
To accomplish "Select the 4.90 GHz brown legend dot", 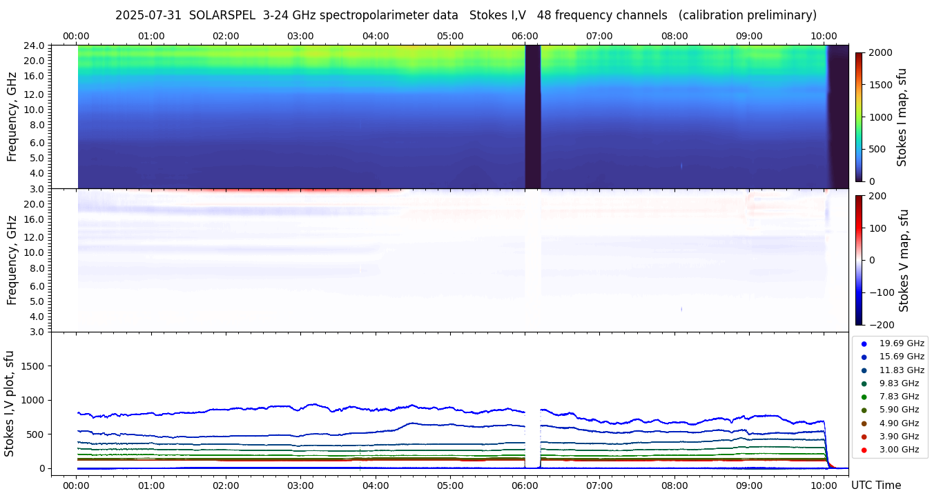I will (x=864, y=423).
